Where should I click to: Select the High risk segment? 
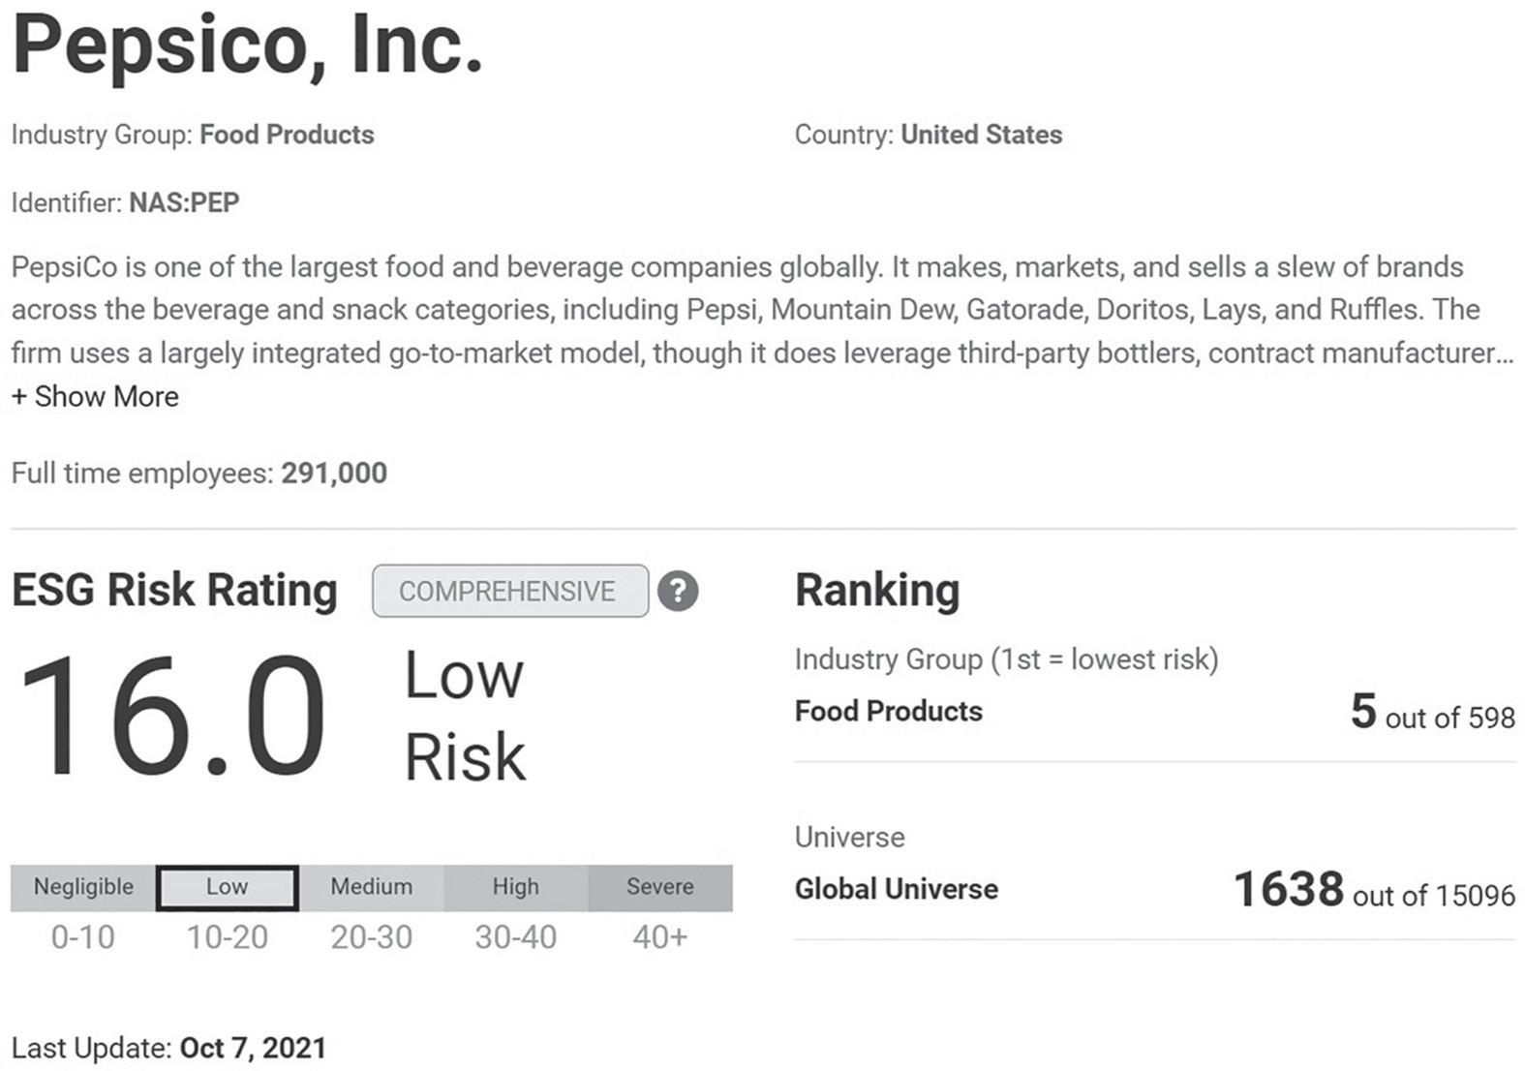coord(515,888)
